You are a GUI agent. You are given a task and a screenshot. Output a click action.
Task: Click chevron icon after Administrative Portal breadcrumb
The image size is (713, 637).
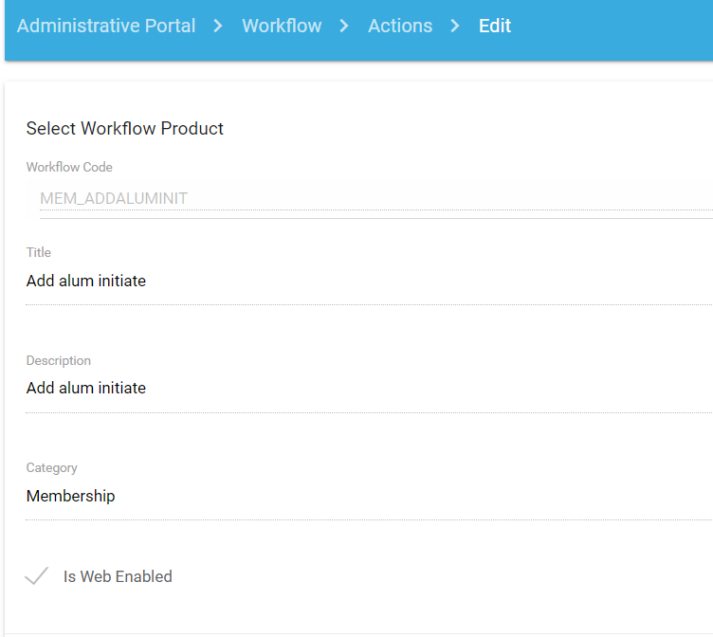[x=219, y=27]
